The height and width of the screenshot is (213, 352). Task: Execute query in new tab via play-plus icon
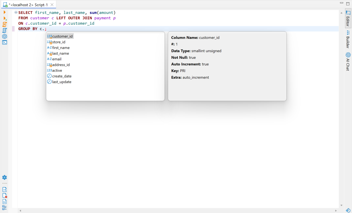5,18
